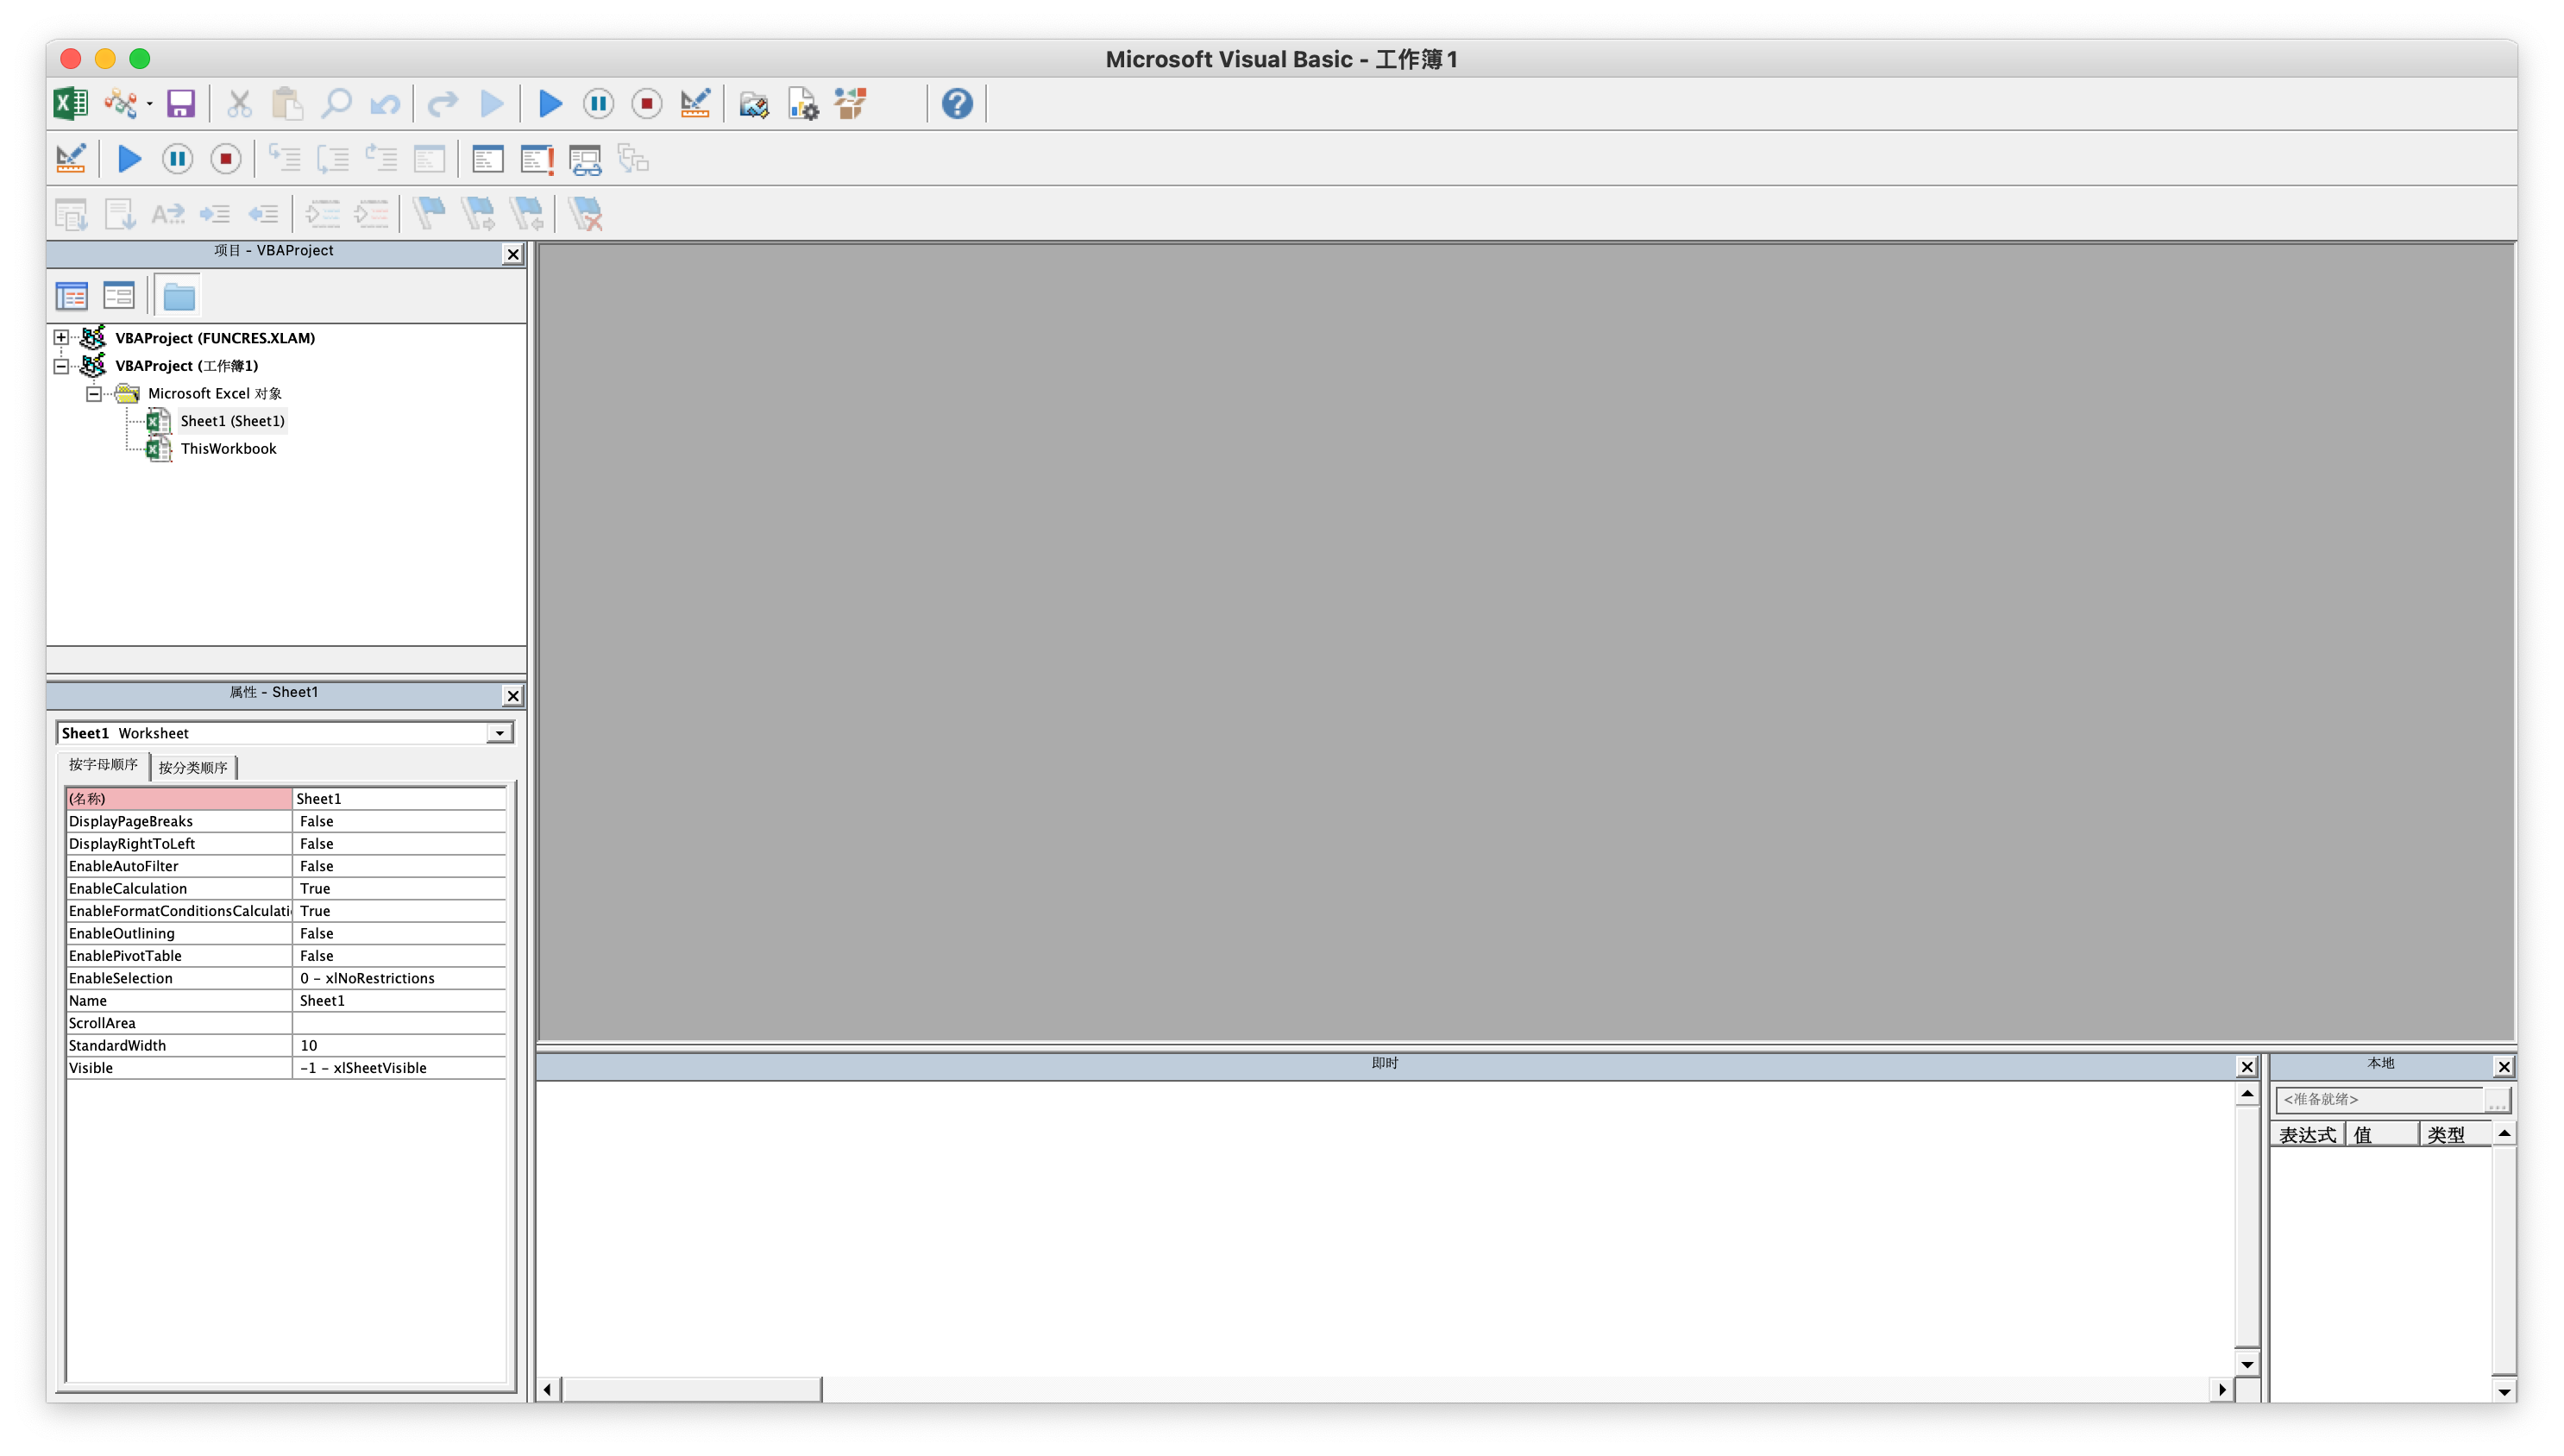Screen dimensions: 2564x1456
Task: Open Find with the magnifier icon
Action: pos(336,104)
